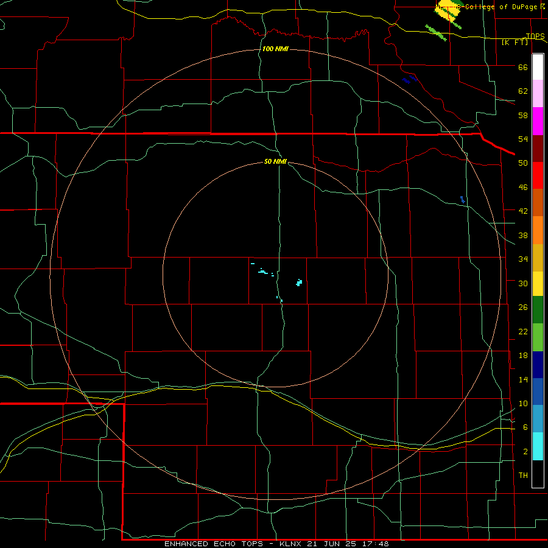
Task: Pick the light blue legend band
Action: [538, 419]
